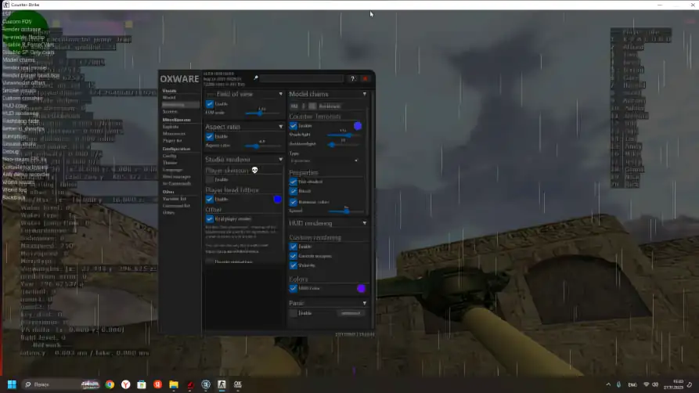Adjust the Aspect ratio slider
The height and width of the screenshot is (393, 699).
point(263,146)
